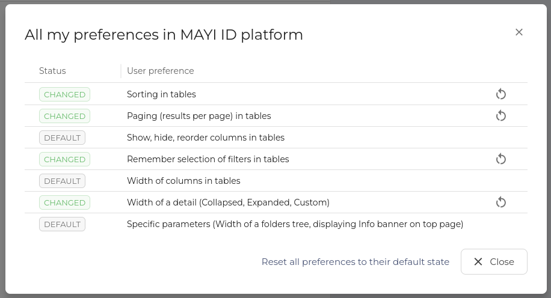Select the Show, hide, reorder columns row text
The height and width of the screenshot is (298, 551).
[x=205, y=138]
